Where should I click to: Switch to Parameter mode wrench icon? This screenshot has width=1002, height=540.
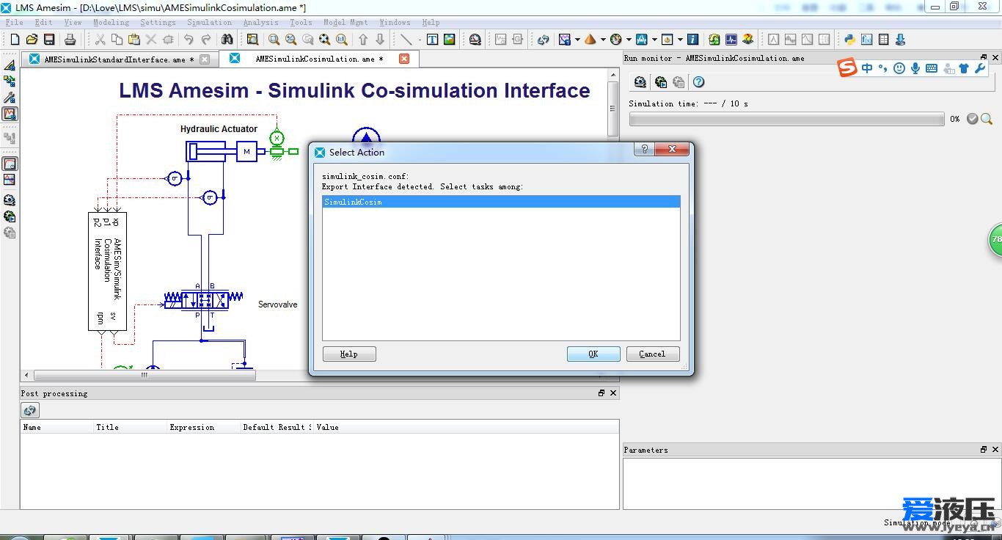click(x=10, y=98)
